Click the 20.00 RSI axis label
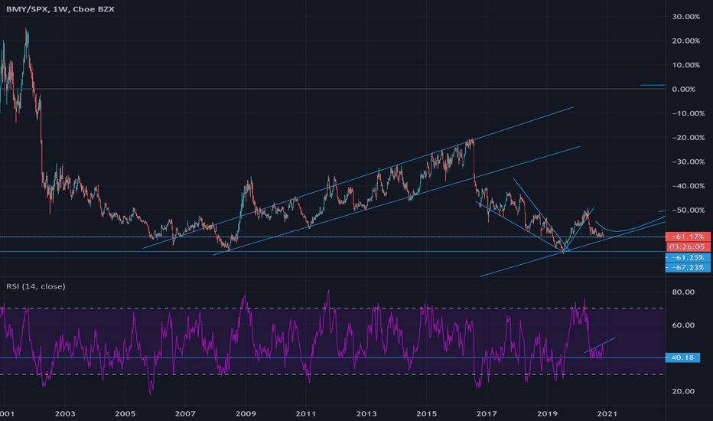The image size is (713, 421). tap(683, 391)
